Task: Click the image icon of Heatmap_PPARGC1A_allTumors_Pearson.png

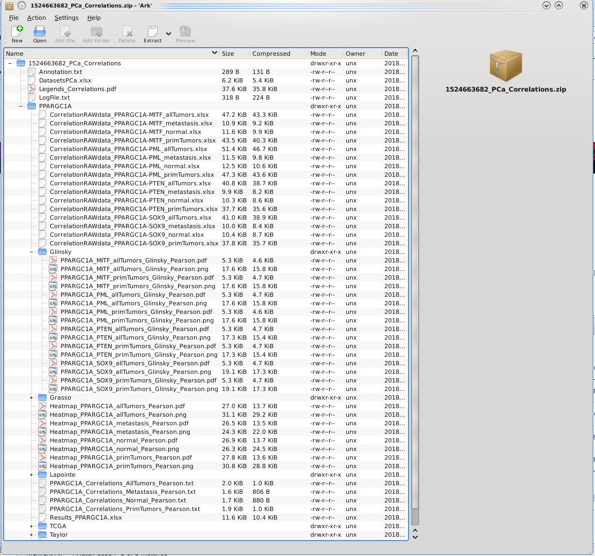Action: click(x=43, y=415)
